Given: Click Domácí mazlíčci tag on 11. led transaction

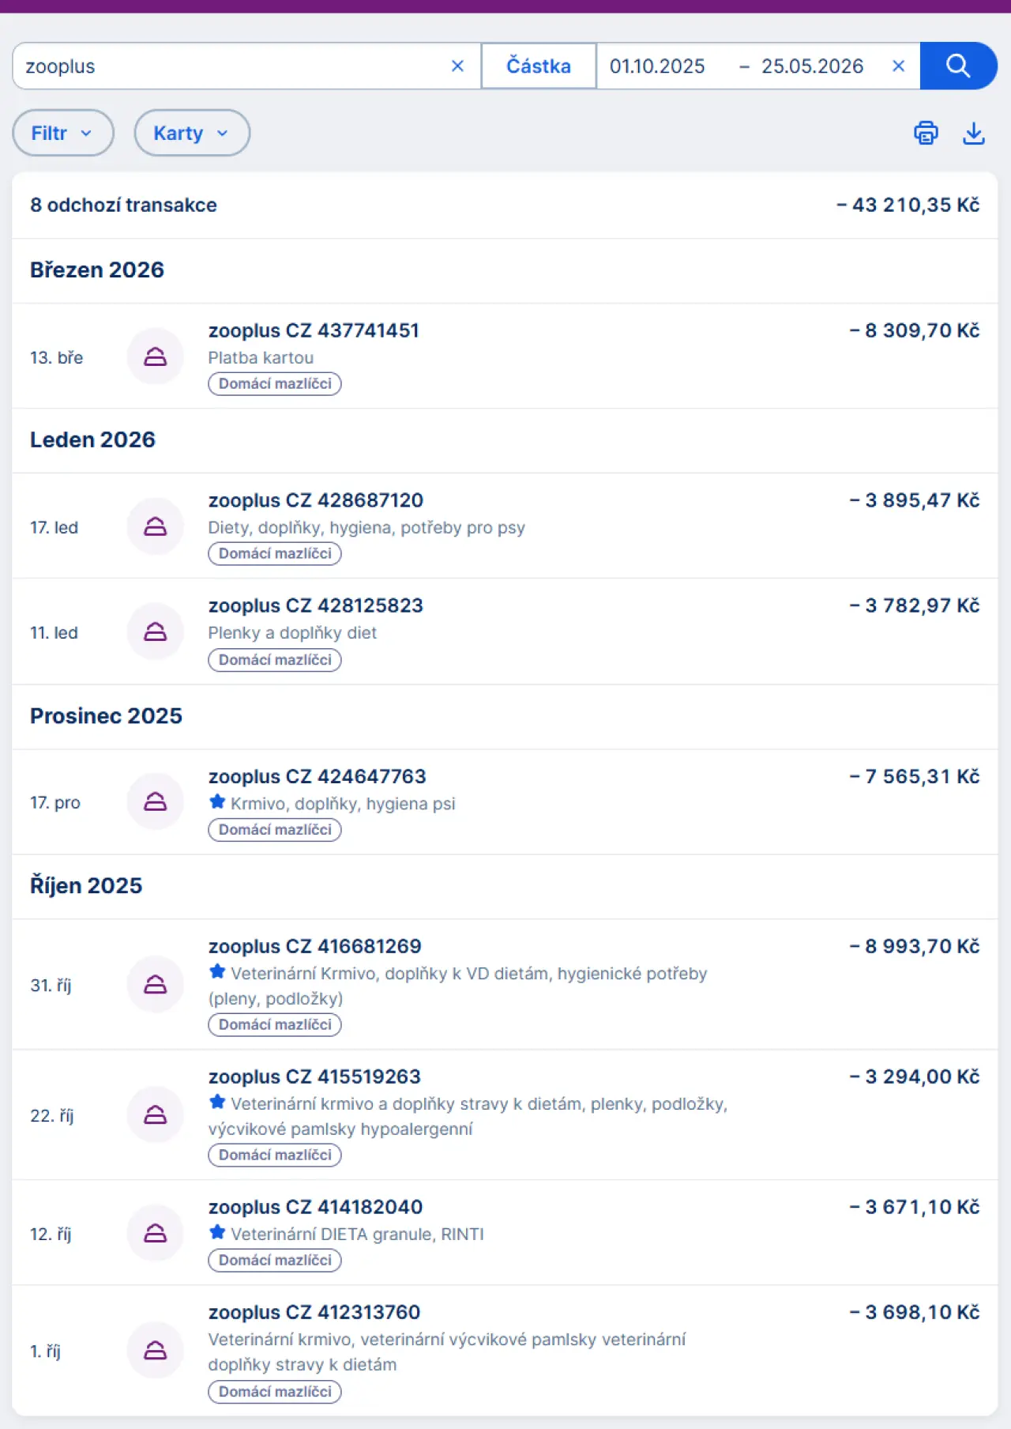Looking at the screenshot, I should 275,660.
